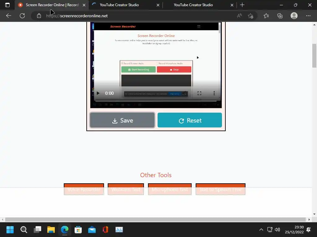The image size is (317, 237).
Task: Click the vertical scrollbar thumb
Action: [314, 56]
